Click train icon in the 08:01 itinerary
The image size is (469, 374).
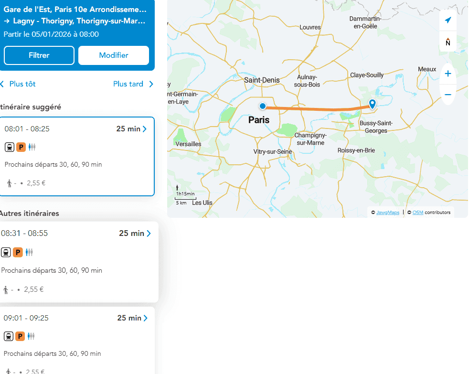[x=9, y=147]
